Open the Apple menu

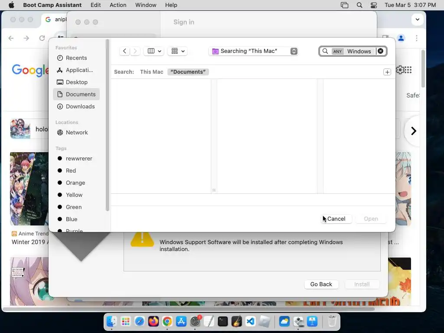click(11, 5)
